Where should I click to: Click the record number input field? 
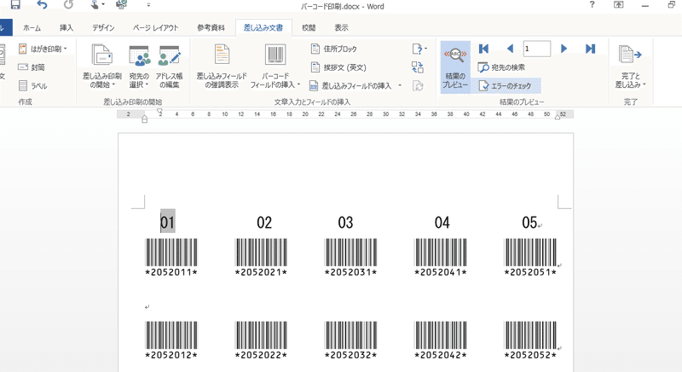(x=537, y=49)
